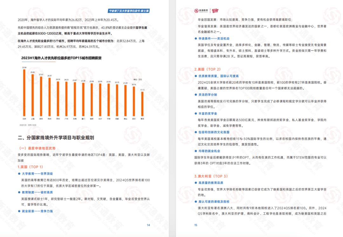Click bullet heading 灵活的学分制

pos(208,94)
